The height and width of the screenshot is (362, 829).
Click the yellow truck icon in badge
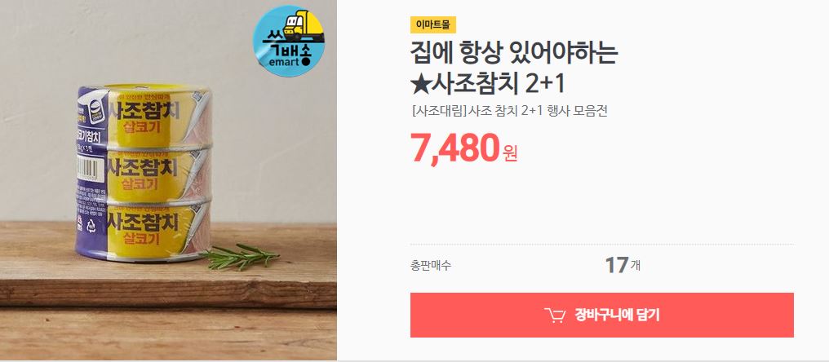point(304,26)
